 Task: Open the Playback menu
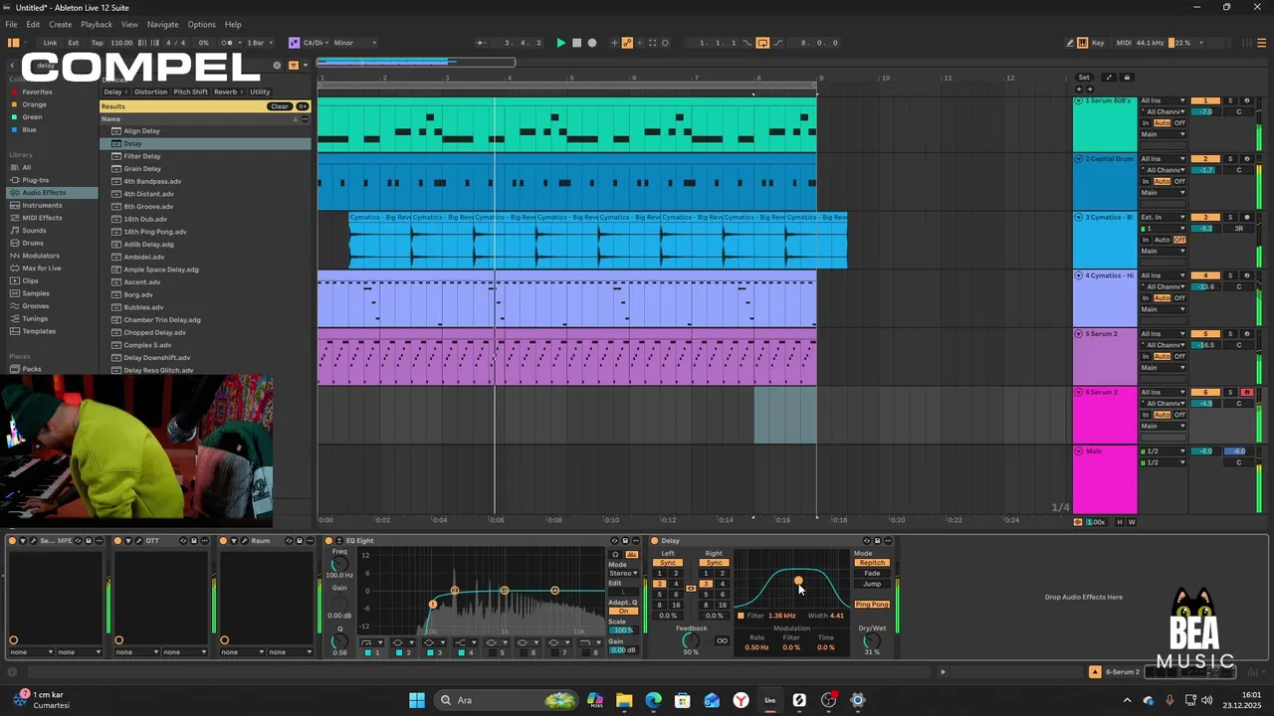(x=97, y=24)
